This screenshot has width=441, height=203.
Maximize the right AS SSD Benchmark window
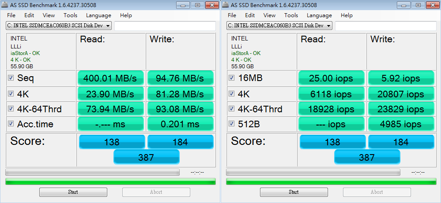point(418,5)
